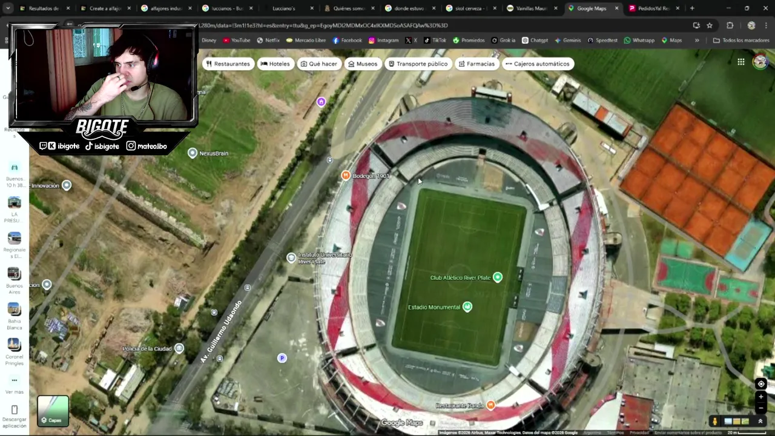Zoom out with the minus button
Screen dimensions: 775x436
click(x=761, y=408)
